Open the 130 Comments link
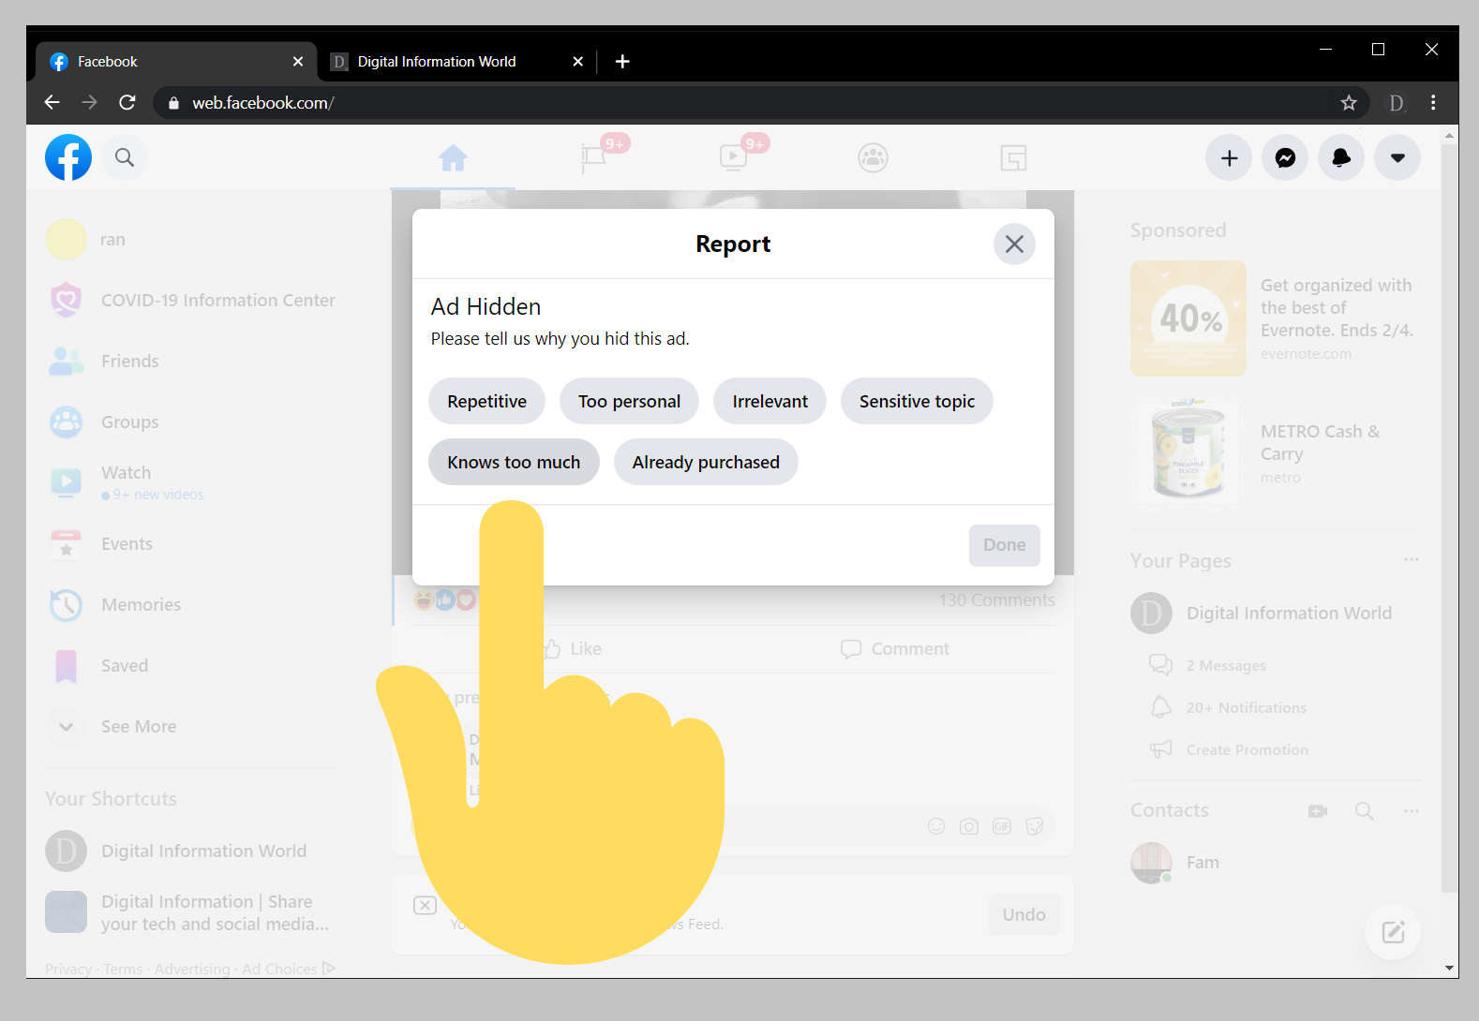Screen dimensions: 1479x1021 [997, 600]
